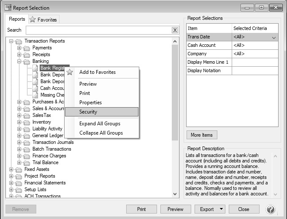The image size is (287, 219).
Task: Expand the Payments tree node
Action: coord(19,48)
